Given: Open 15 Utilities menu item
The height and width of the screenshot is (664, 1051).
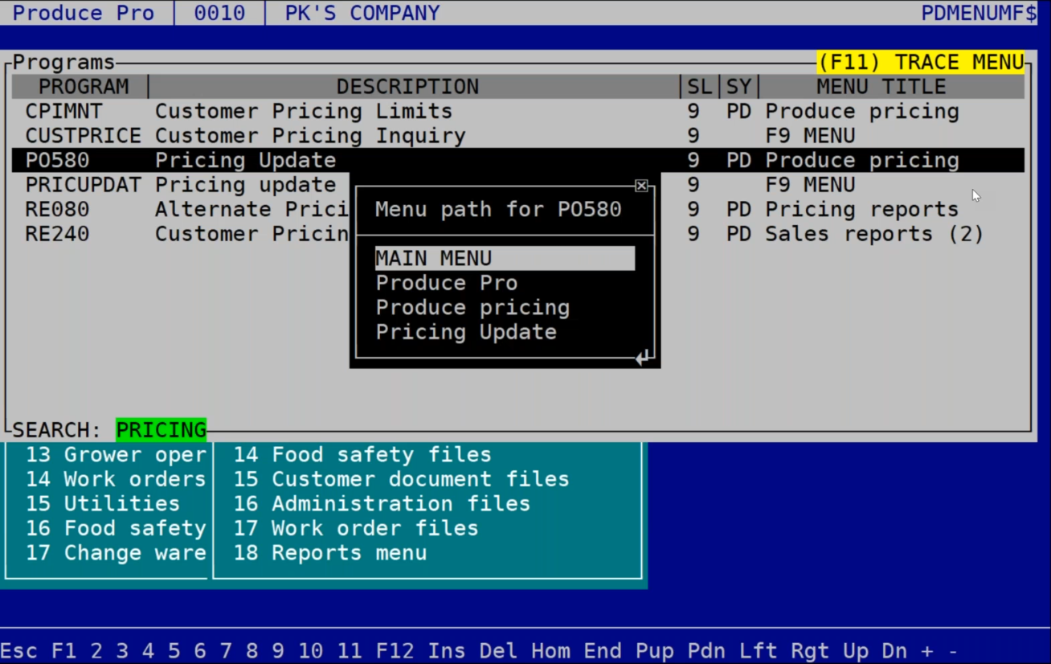Looking at the screenshot, I should pos(103,504).
